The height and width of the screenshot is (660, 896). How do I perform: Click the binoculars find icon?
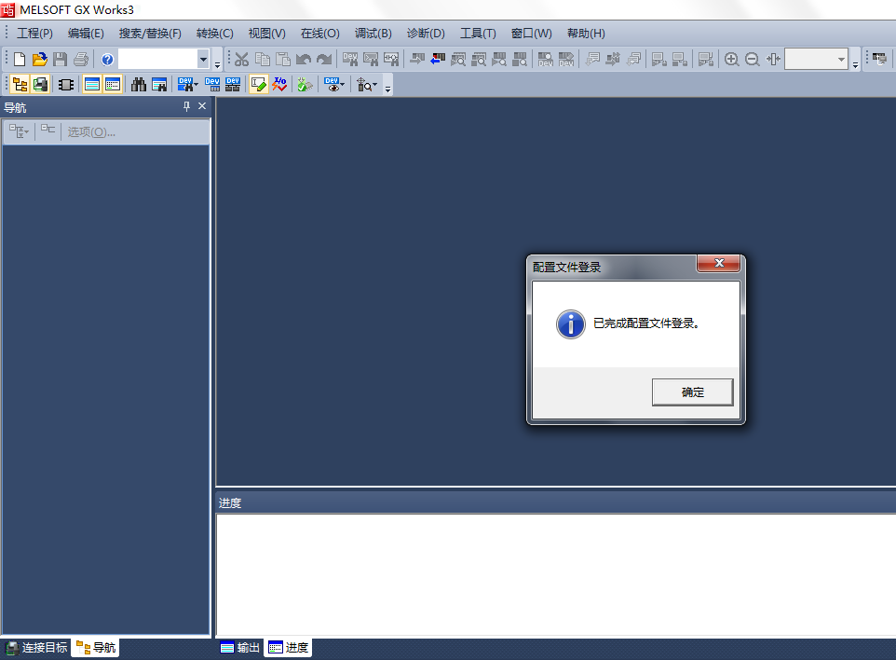coord(139,85)
